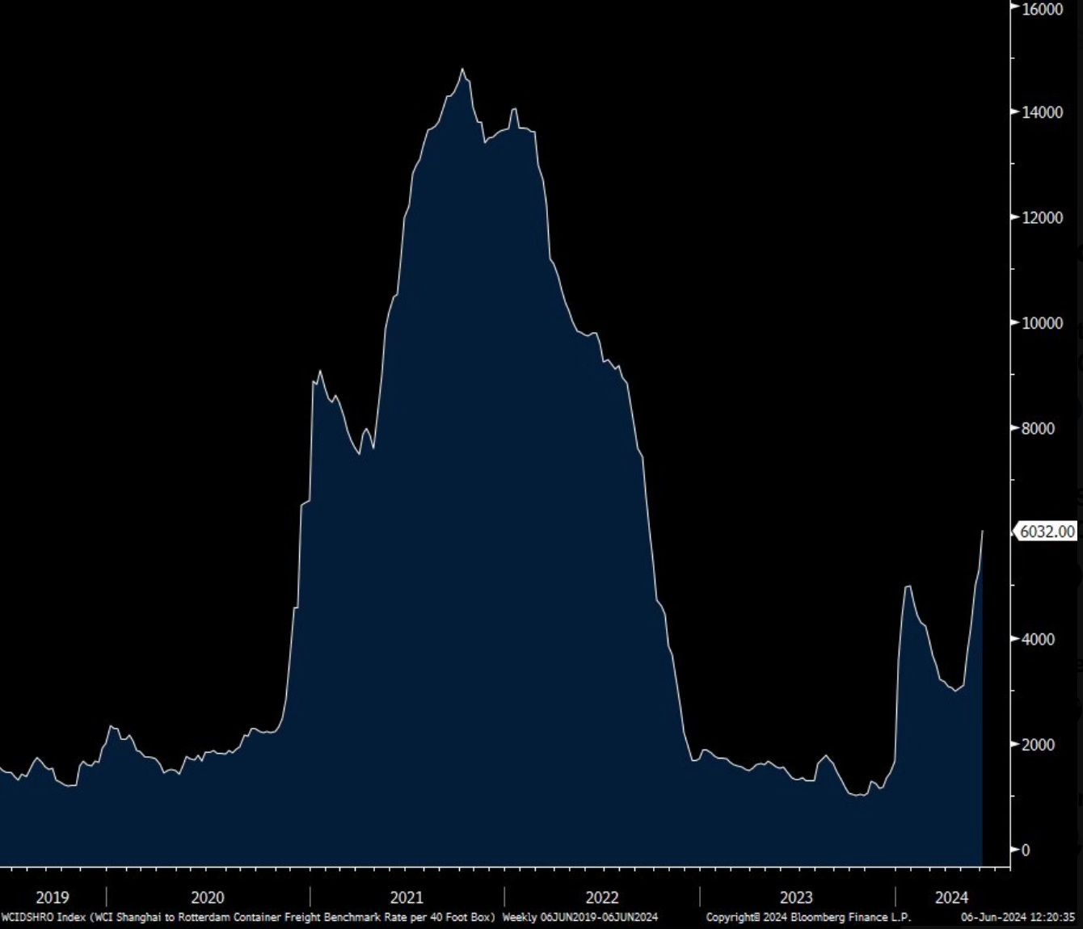Select the 2000 y-axis label

[x=1039, y=745]
